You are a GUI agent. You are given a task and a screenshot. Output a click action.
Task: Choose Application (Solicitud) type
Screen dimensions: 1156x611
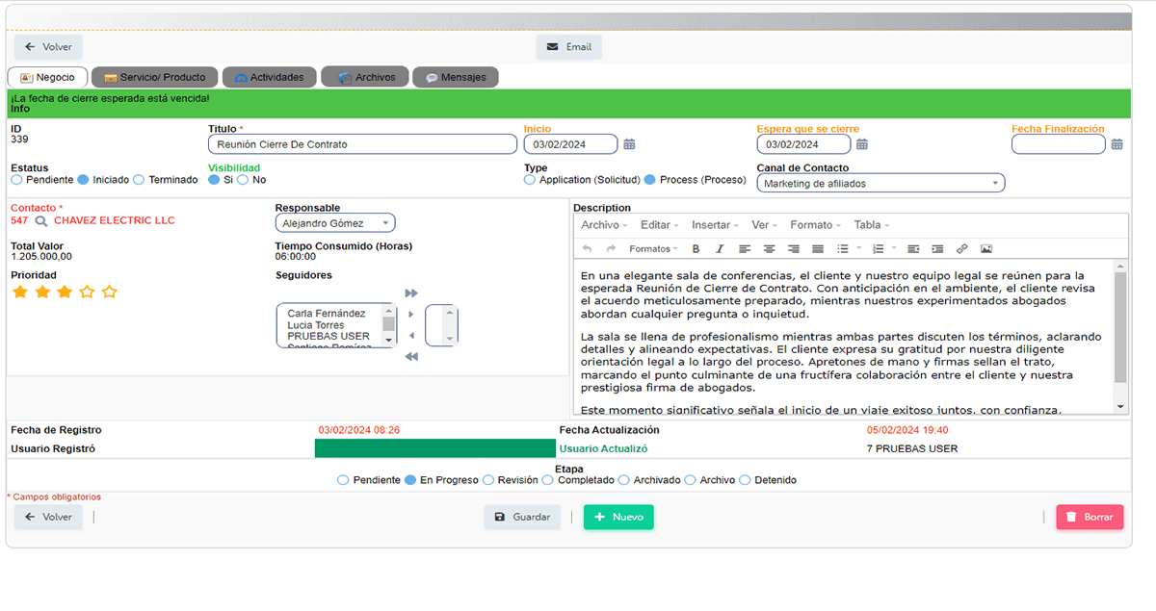tap(530, 180)
